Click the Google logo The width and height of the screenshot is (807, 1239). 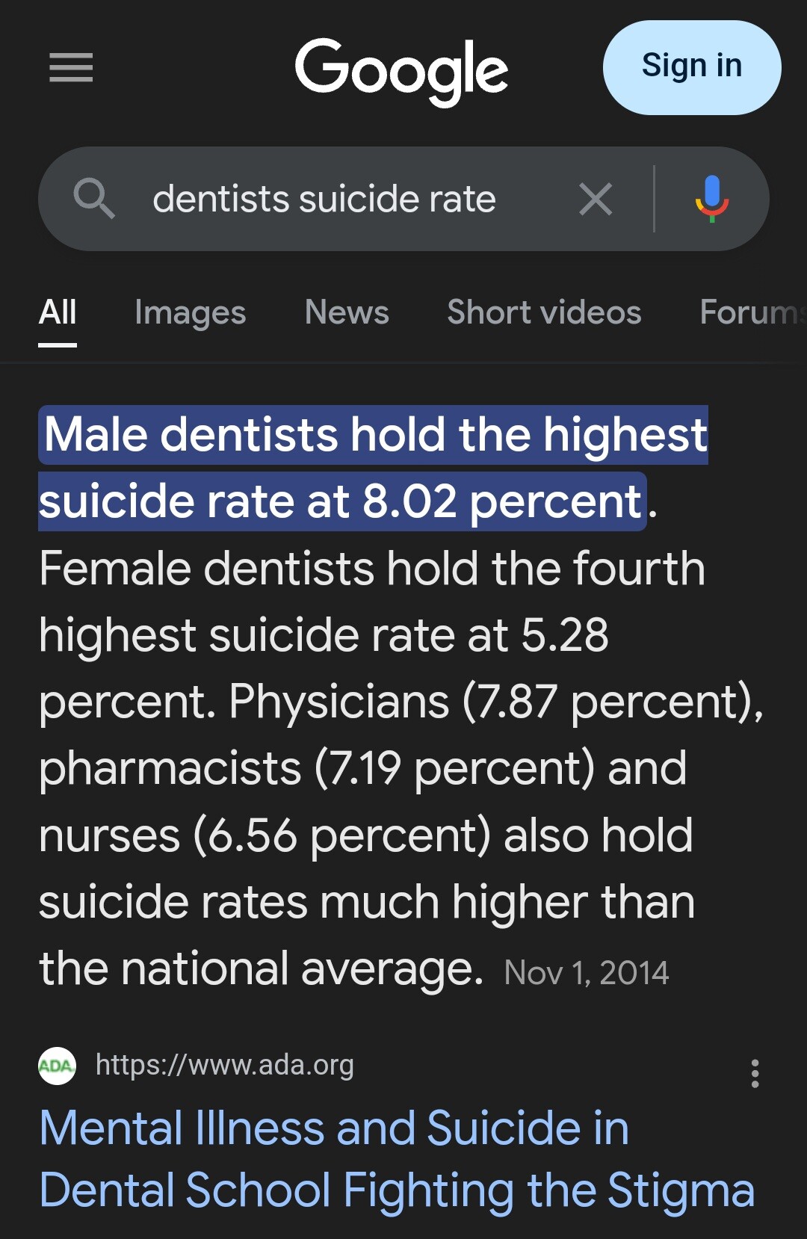click(x=402, y=72)
